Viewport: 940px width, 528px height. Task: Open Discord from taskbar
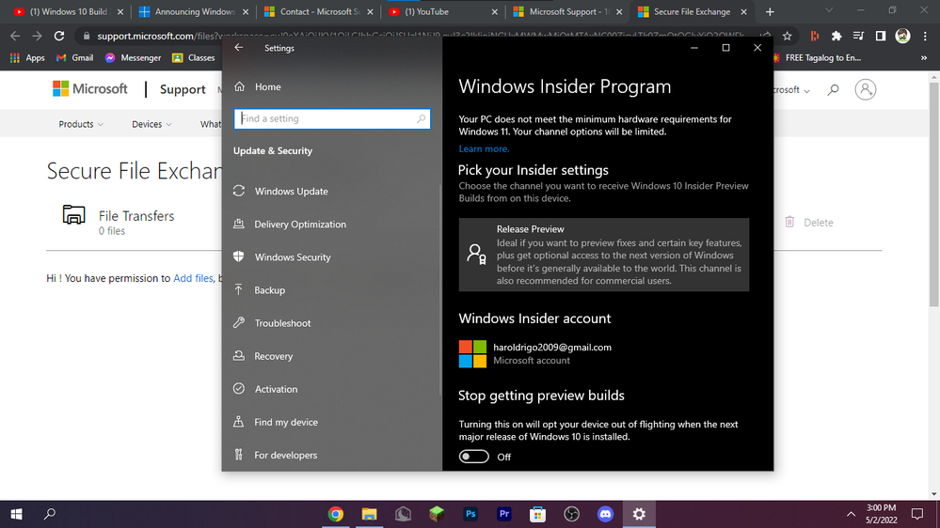pos(605,514)
